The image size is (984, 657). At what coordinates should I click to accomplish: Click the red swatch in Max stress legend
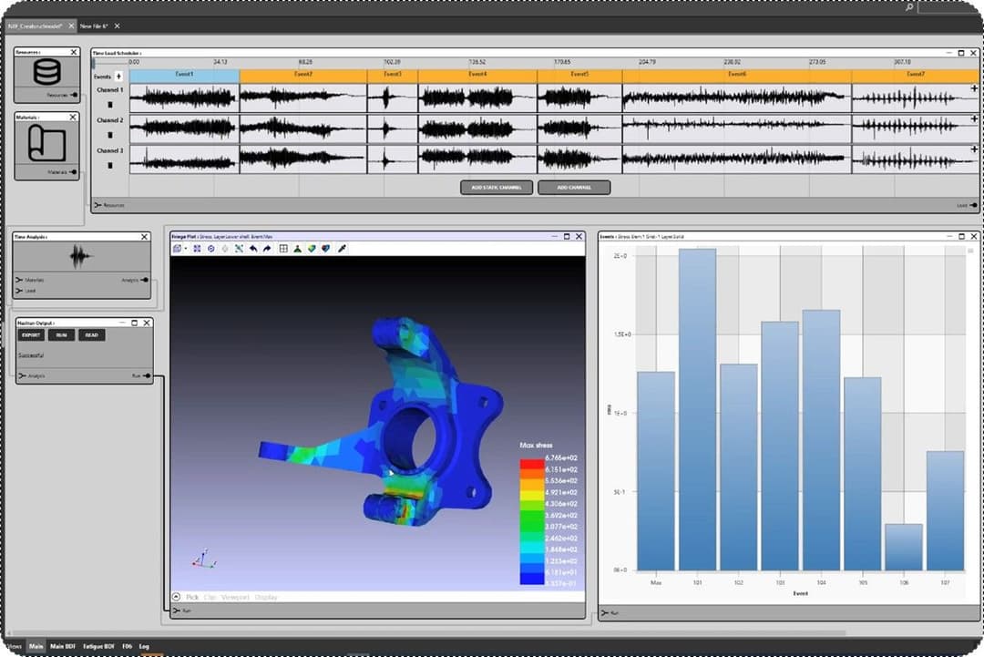pos(531,463)
